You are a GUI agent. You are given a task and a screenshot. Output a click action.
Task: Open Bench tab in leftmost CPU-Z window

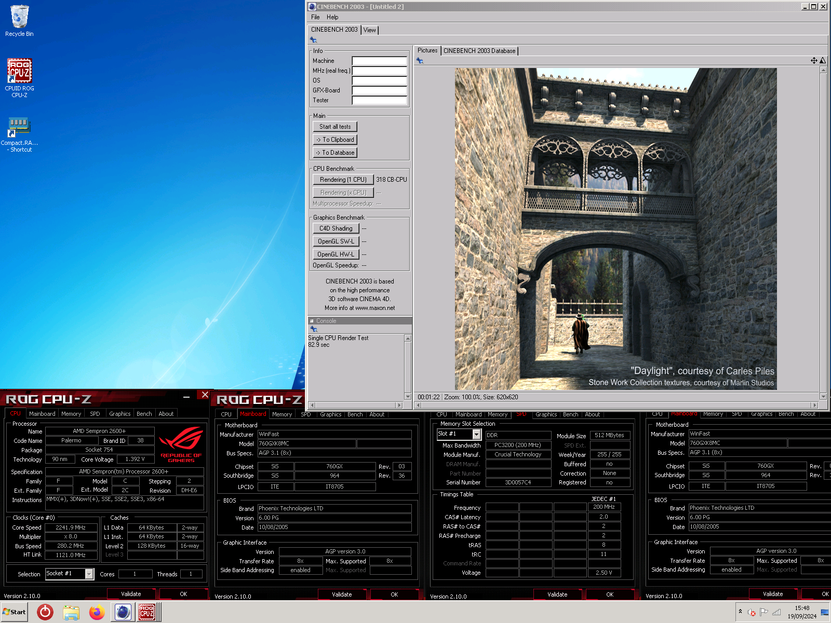(144, 414)
